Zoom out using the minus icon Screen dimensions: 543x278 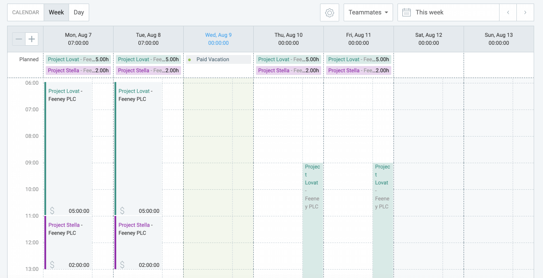pyautogui.click(x=19, y=39)
